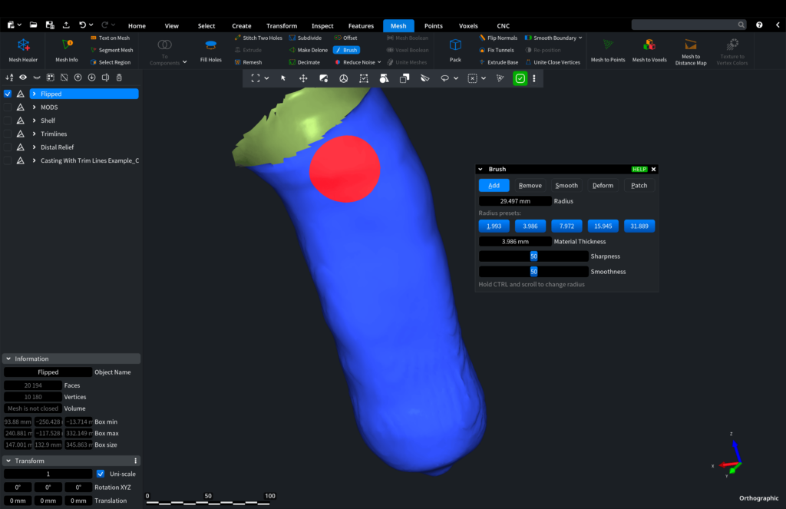Select the Deform brush mode
This screenshot has width=786, height=509.
coord(603,185)
